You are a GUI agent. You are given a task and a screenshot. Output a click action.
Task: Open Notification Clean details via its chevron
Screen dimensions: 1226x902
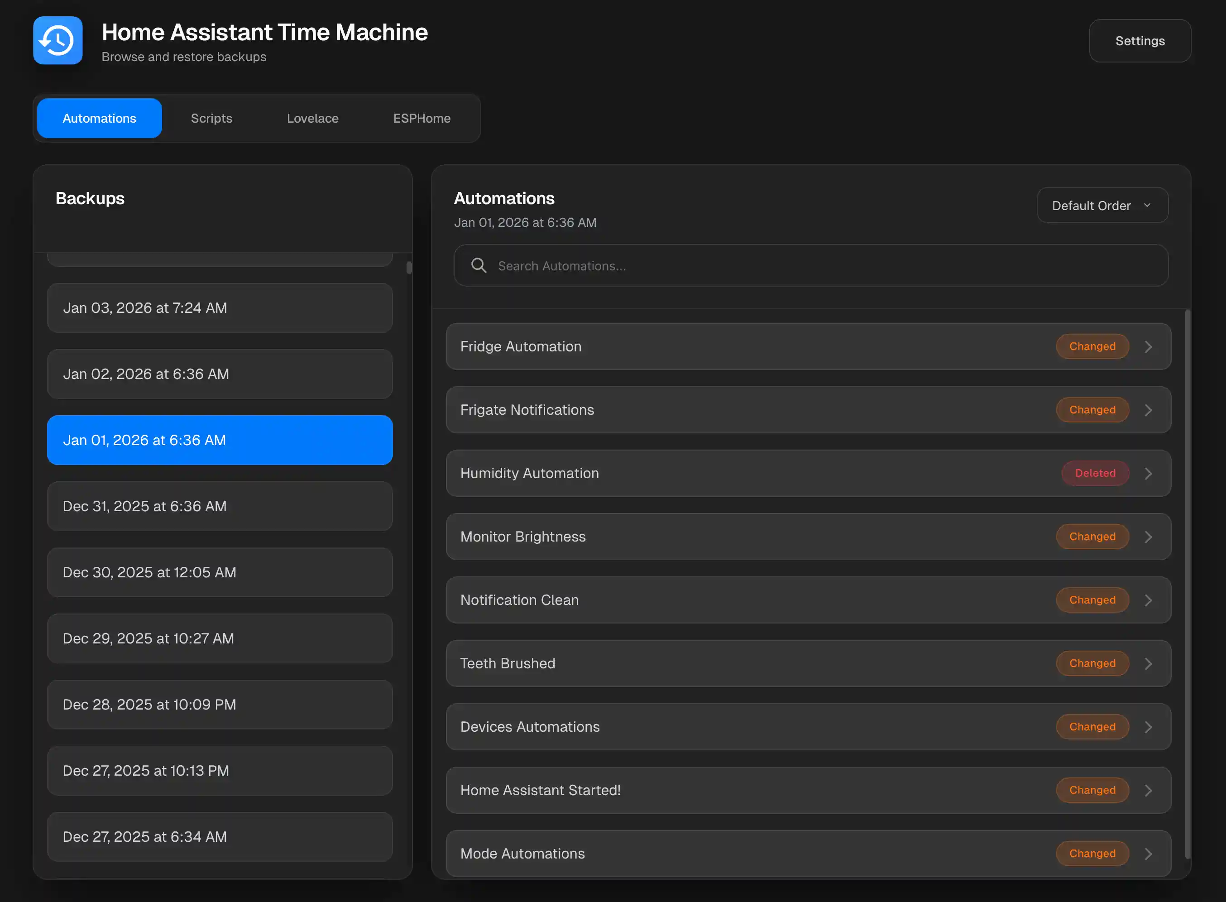click(1149, 600)
